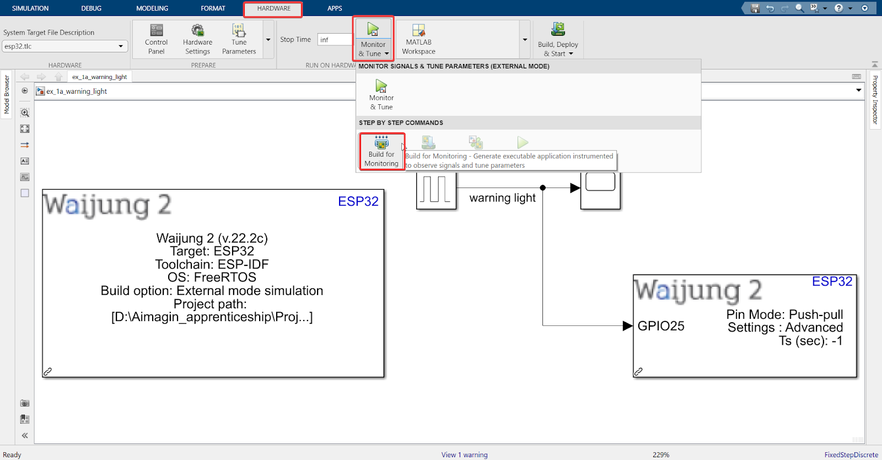This screenshot has height=460, width=882.
Task: Open the Control Panel in the ribbon
Action: tap(157, 39)
